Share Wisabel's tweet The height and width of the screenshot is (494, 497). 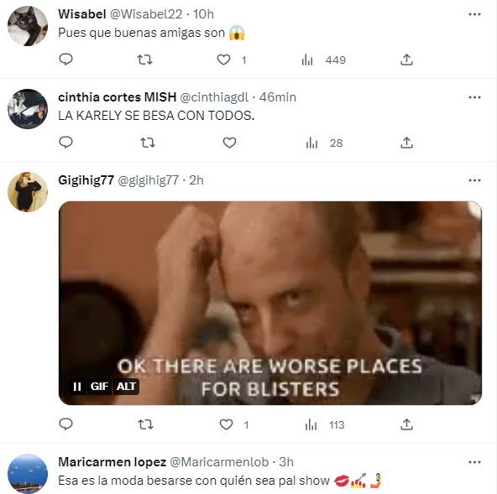pyautogui.click(x=406, y=60)
